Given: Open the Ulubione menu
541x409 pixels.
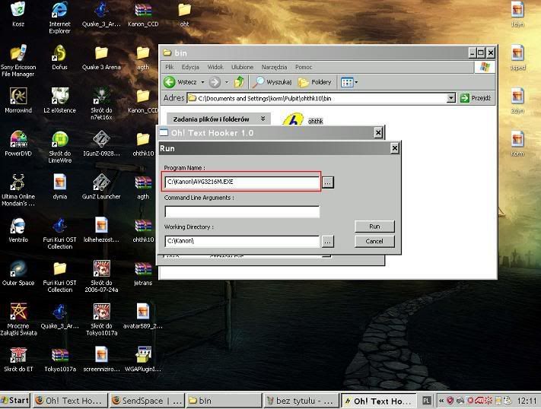Looking at the screenshot, I should 242,67.
